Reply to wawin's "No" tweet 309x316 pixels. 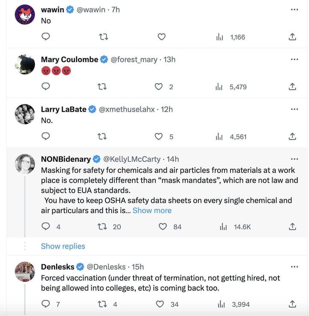coord(46,37)
